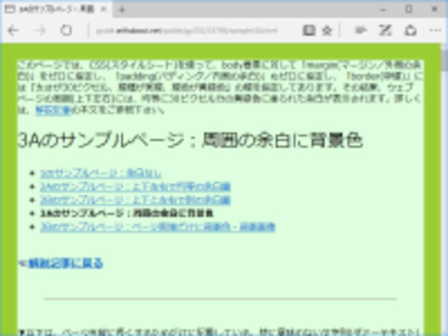Open the Web Note pen icon
This screenshot has width=448, height=336.
click(x=385, y=30)
